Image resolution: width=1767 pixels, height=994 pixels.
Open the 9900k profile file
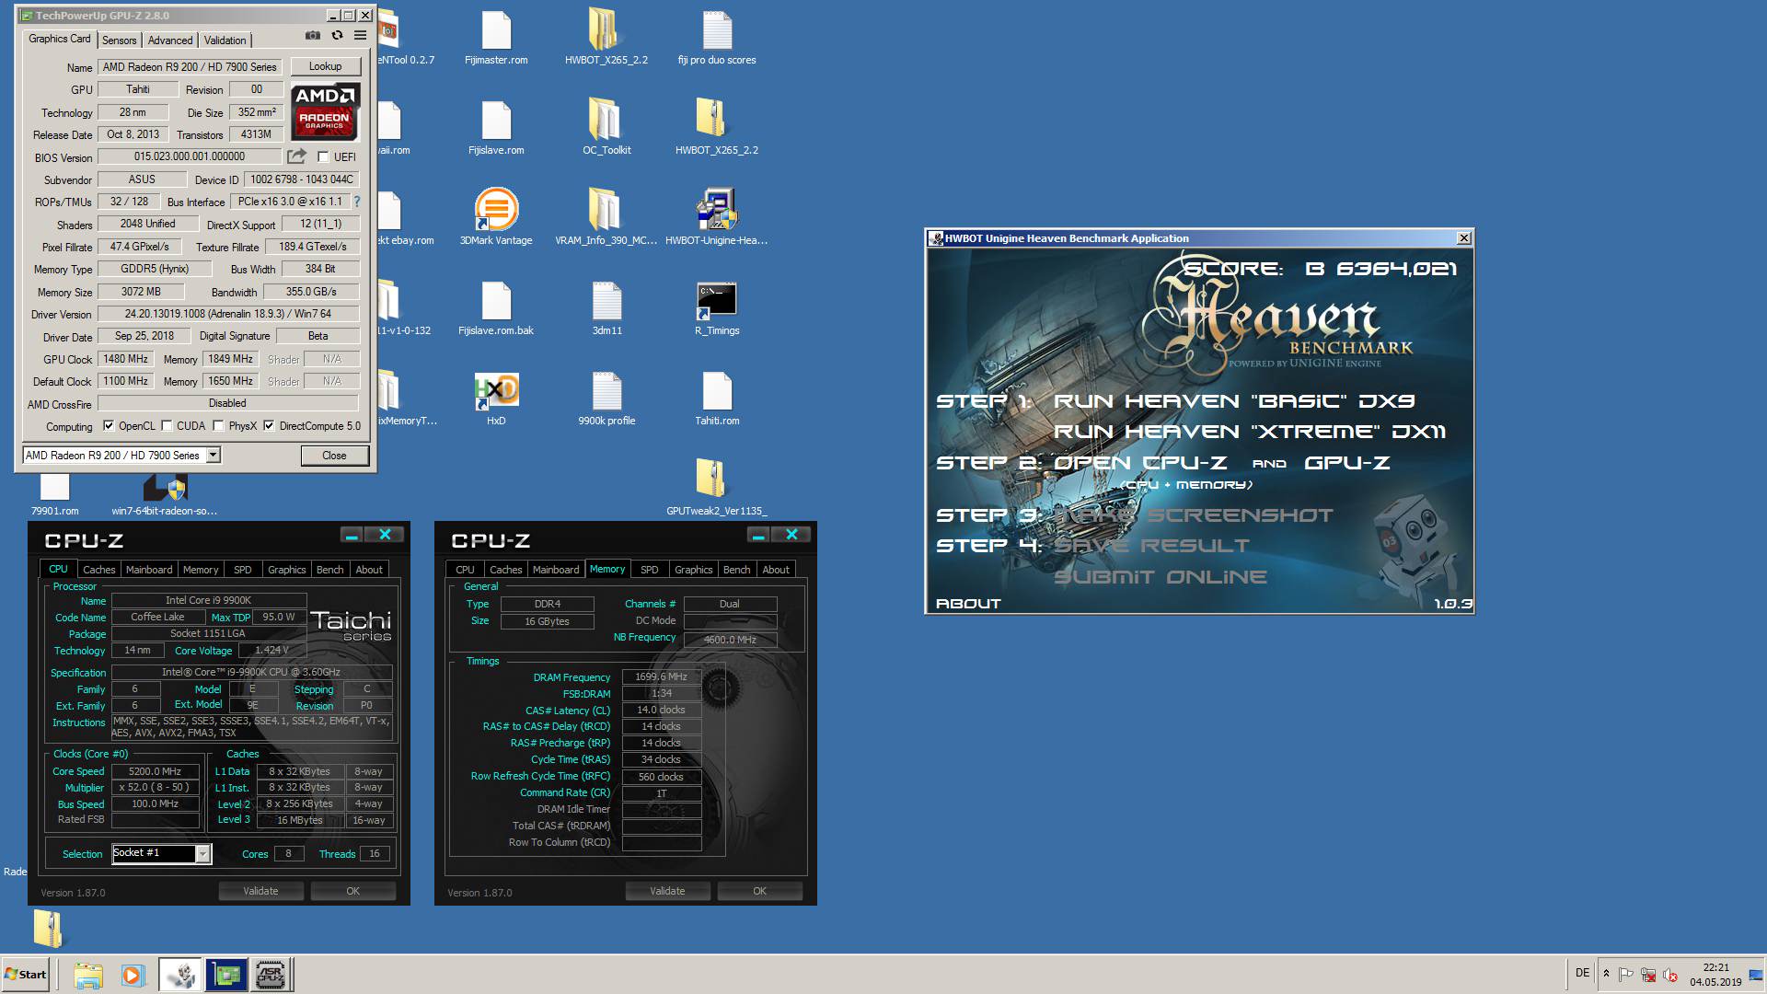(x=606, y=398)
